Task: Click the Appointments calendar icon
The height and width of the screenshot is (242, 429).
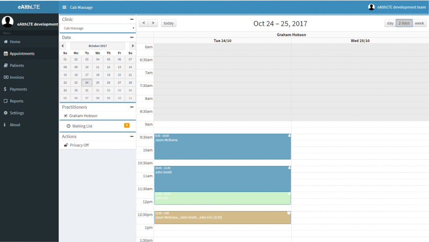Action: (6, 53)
